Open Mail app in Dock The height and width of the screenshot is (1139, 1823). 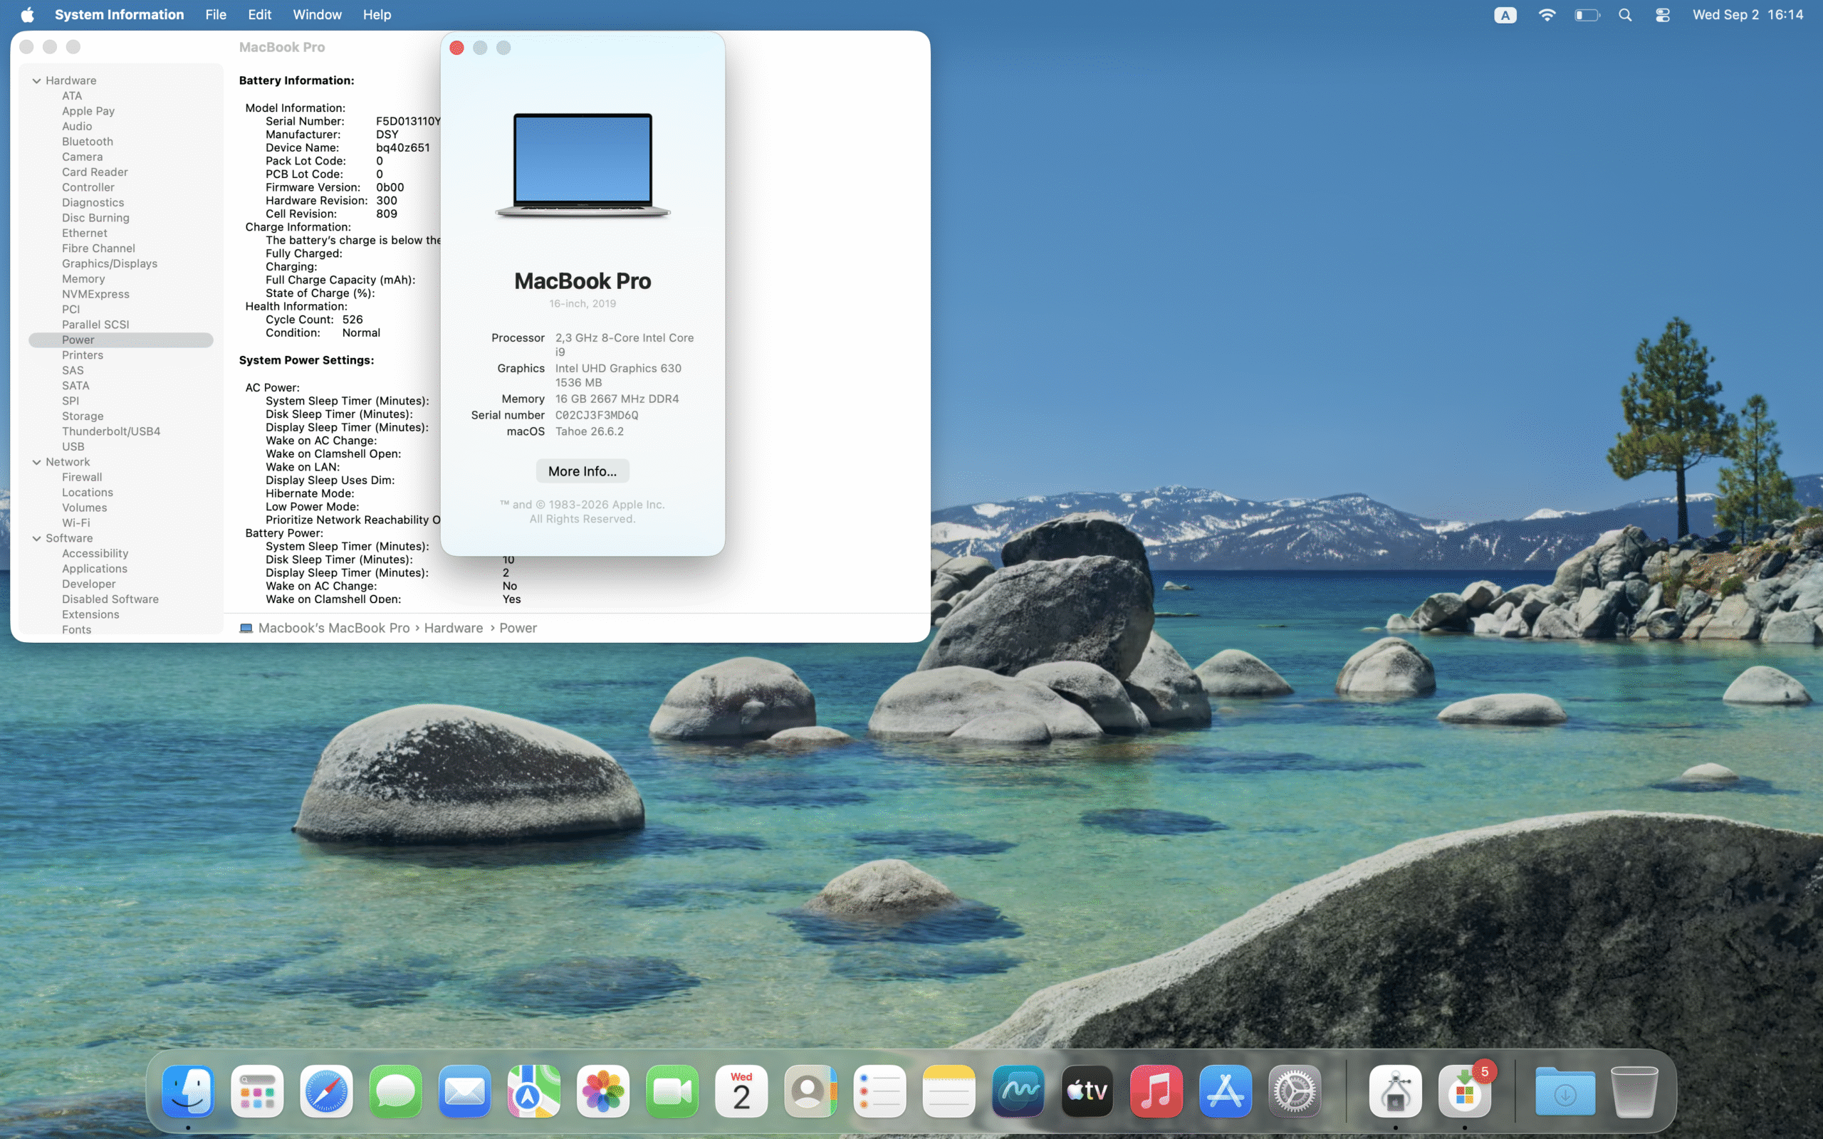[465, 1090]
